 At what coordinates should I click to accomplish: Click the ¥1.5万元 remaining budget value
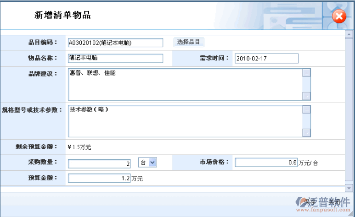click(79, 147)
